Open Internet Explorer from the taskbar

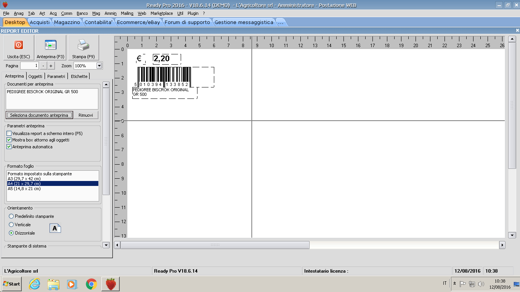click(x=35, y=284)
